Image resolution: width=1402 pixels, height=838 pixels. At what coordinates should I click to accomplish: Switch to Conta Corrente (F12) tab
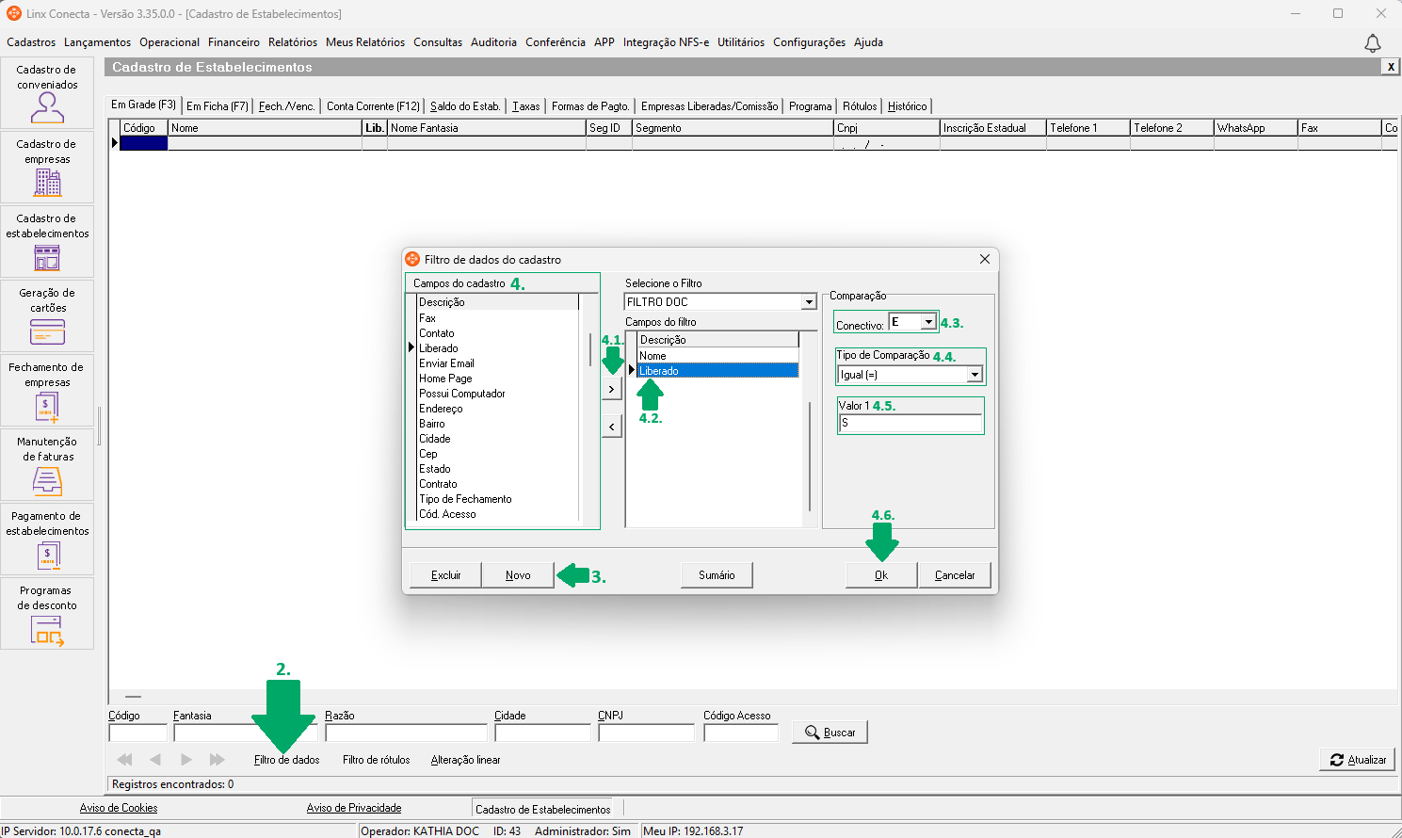[x=373, y=106]
